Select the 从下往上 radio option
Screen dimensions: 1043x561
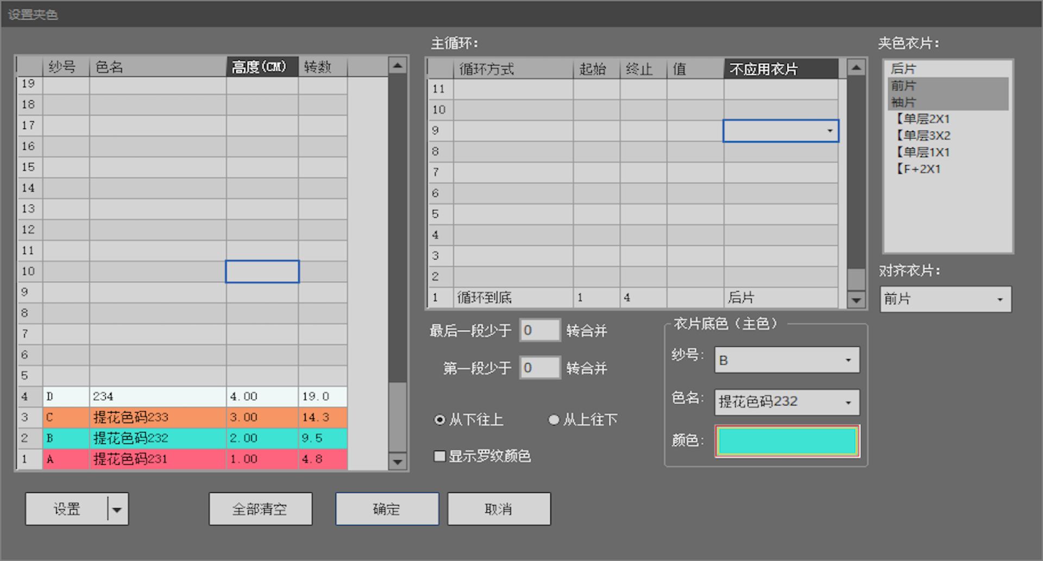pos(440,420)
